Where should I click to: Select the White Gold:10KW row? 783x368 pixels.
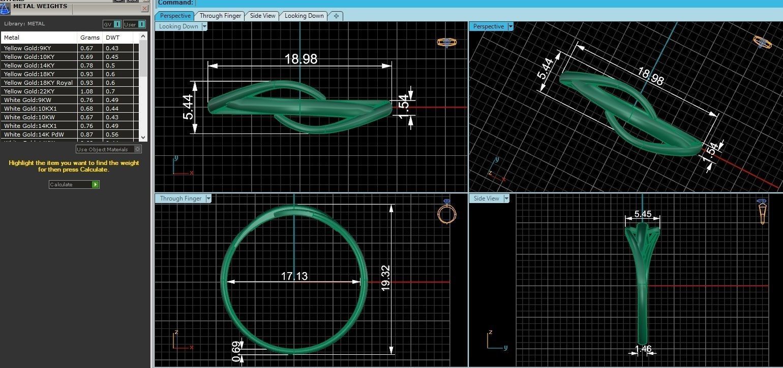pyautogui.click(x=70, y=117)
